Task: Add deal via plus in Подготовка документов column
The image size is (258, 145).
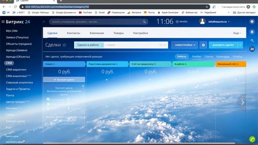Action: pos(106,80)
